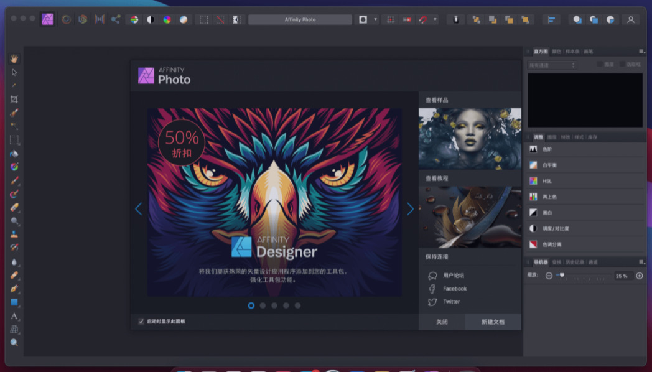Viewport: 652px width, 372px height.
Task: Toggle Snapping magnet in toolbar
Action: point(423,19)
